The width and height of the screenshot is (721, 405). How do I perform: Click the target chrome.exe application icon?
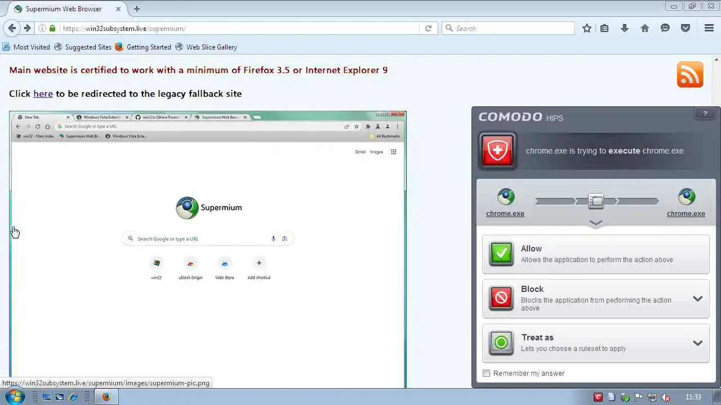coord(686,197)
